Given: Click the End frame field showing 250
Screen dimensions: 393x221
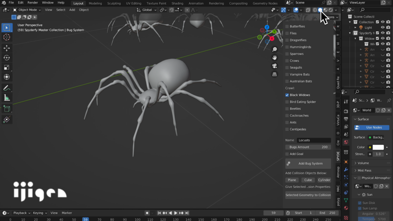Looking at the screenshot, I should (x=327, y=213).
